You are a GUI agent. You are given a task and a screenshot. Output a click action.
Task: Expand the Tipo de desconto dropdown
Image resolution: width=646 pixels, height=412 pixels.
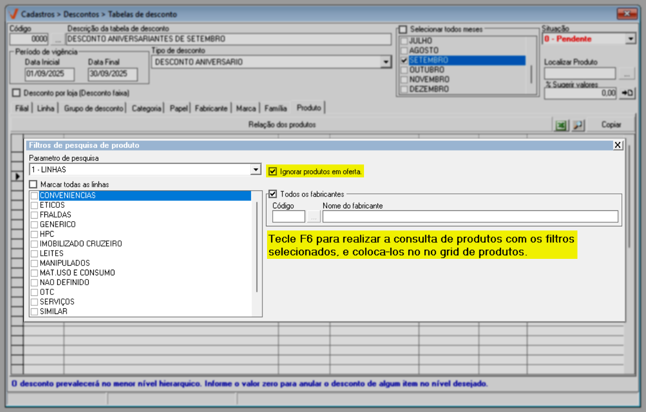tap(385, 62)
